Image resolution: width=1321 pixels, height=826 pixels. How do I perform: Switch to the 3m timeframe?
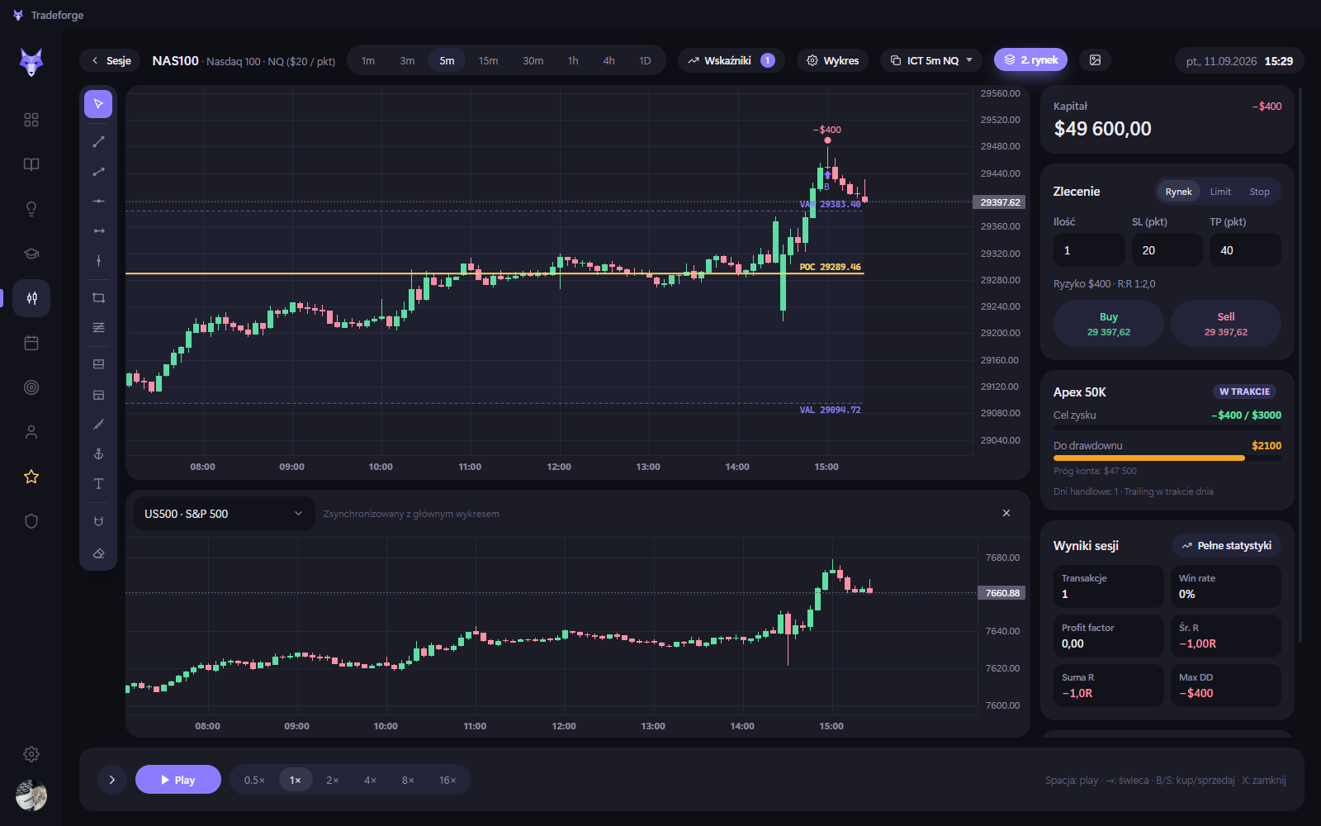(407, 60)
